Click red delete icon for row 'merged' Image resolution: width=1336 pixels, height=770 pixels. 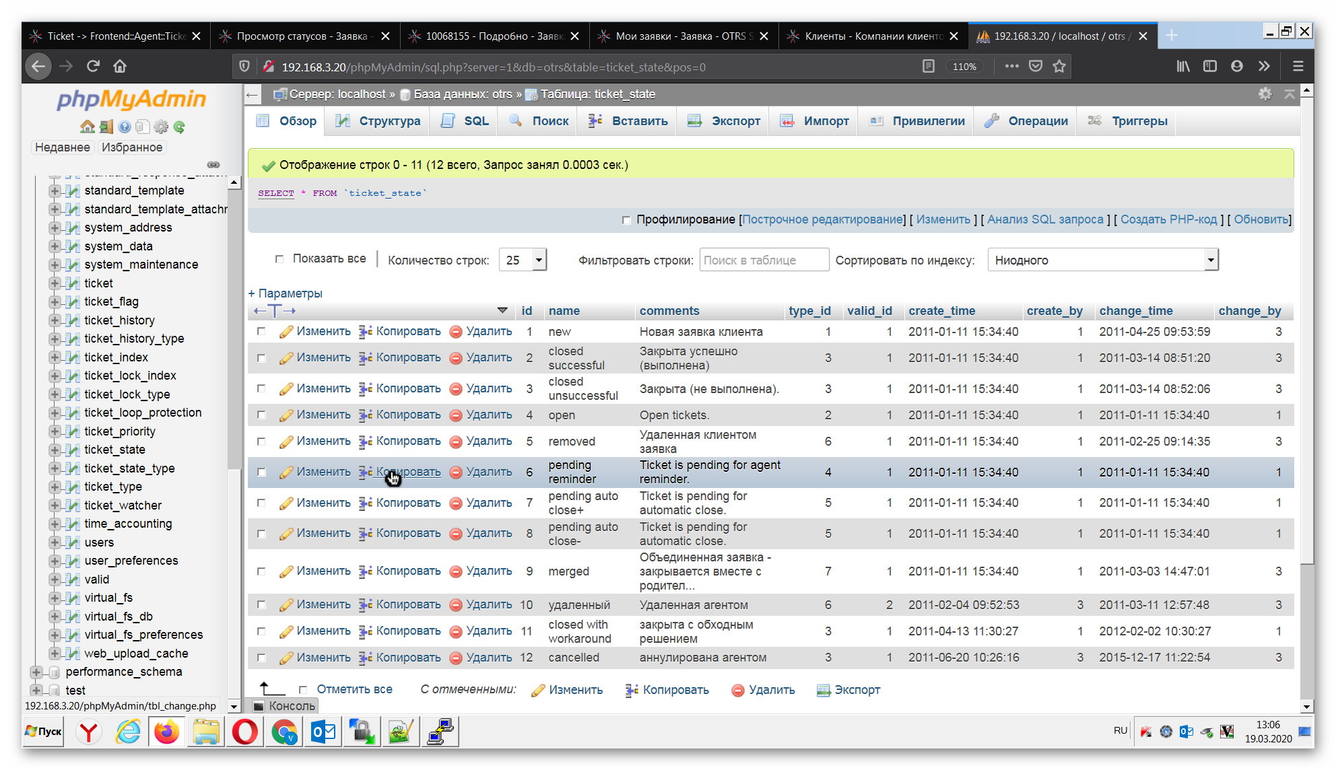pos(456,571)
